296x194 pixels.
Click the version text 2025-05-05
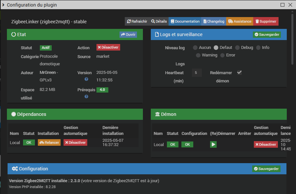[x=107, y=73]
